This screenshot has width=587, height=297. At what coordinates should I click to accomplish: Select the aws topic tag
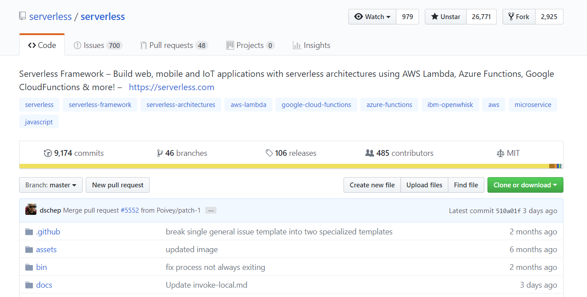(x=494, y=105)
